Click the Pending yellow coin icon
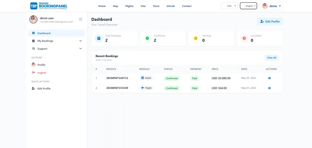This screenshot has width=312, height=148. [196, 38]
